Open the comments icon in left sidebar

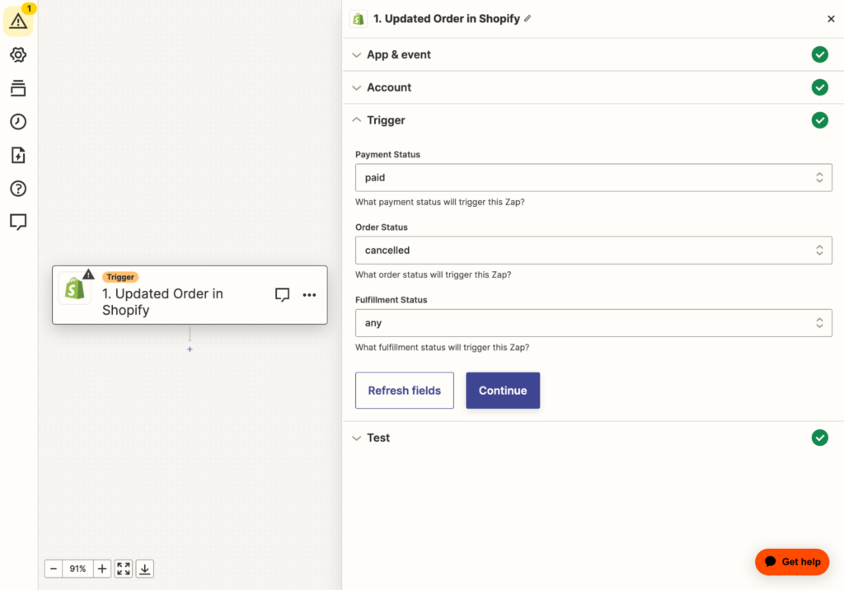[x=18, y=222]
